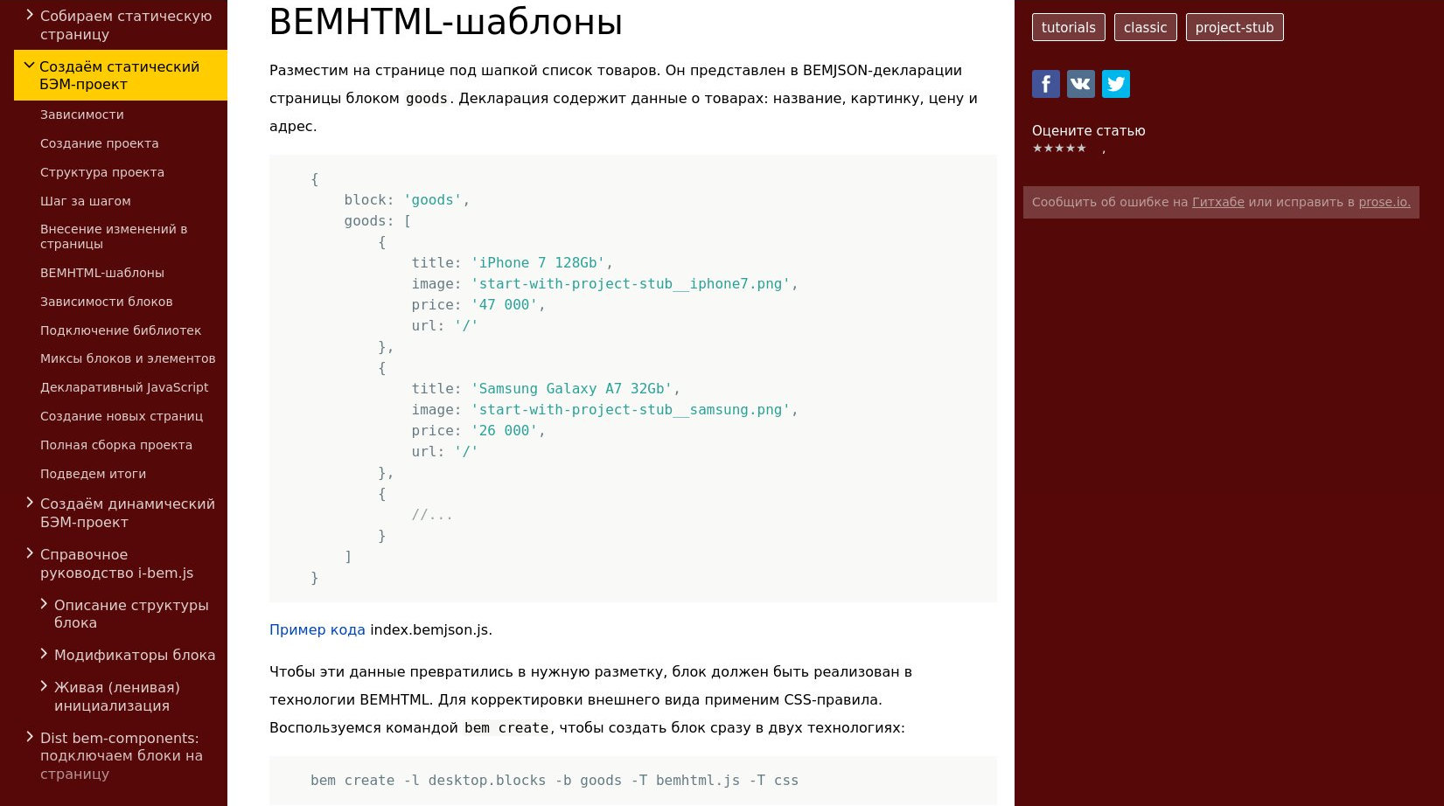Click the bem create command code block
1444x806 pixels.
pos(633,781)
